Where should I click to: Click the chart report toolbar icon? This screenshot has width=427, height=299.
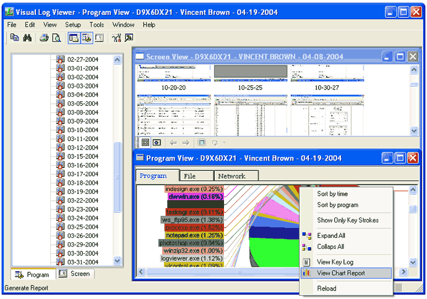point(116,38)
